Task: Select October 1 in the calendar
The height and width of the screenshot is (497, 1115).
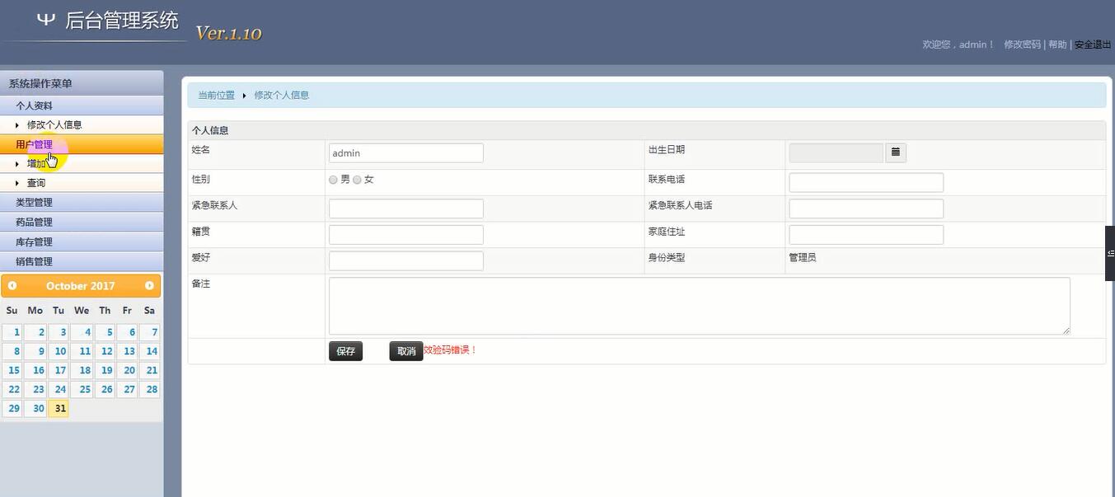Action: (12, 332)
